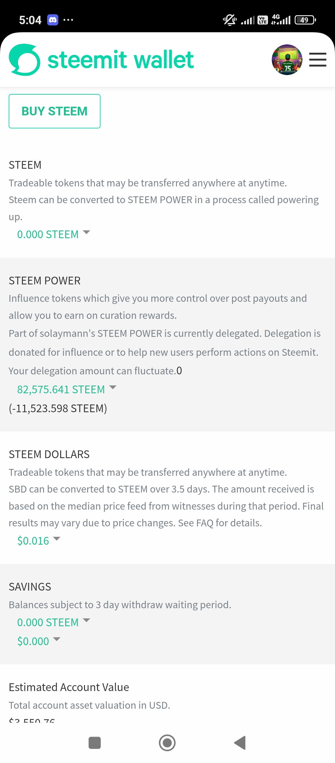The height and width of the screenshot is (763, 335).
Task: Expand the 0.000 STEEM balance dropdown
Action: point(53,234)
